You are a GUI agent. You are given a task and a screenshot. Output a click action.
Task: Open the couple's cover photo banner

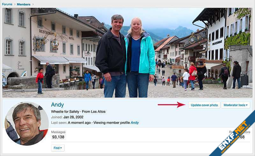point(127,53)
